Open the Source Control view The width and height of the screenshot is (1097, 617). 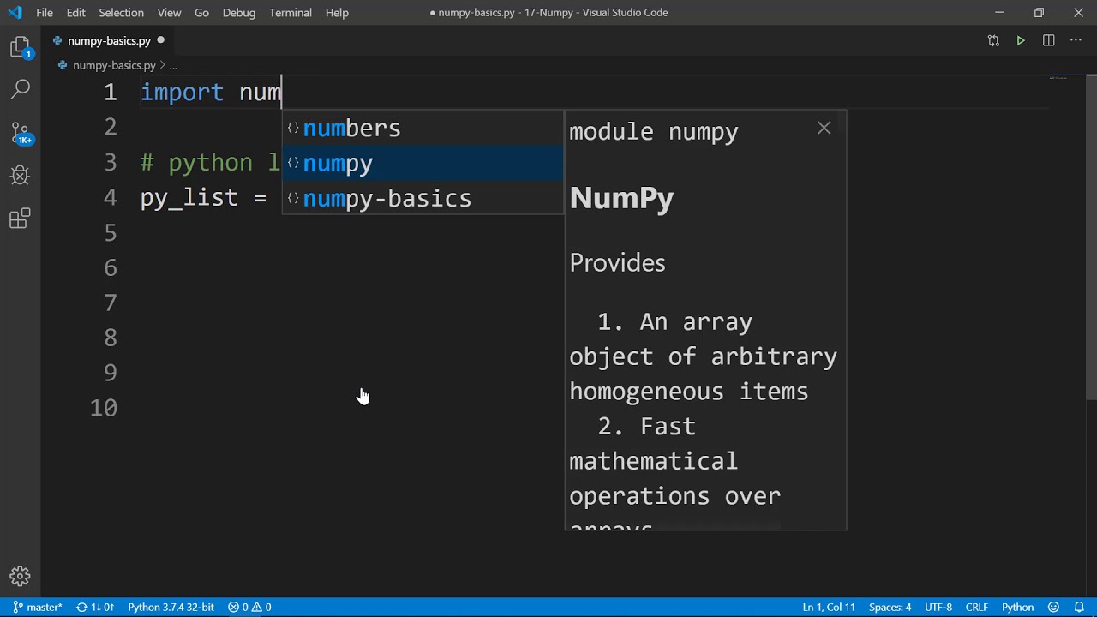pyautogui.click(x=21, y=133)
